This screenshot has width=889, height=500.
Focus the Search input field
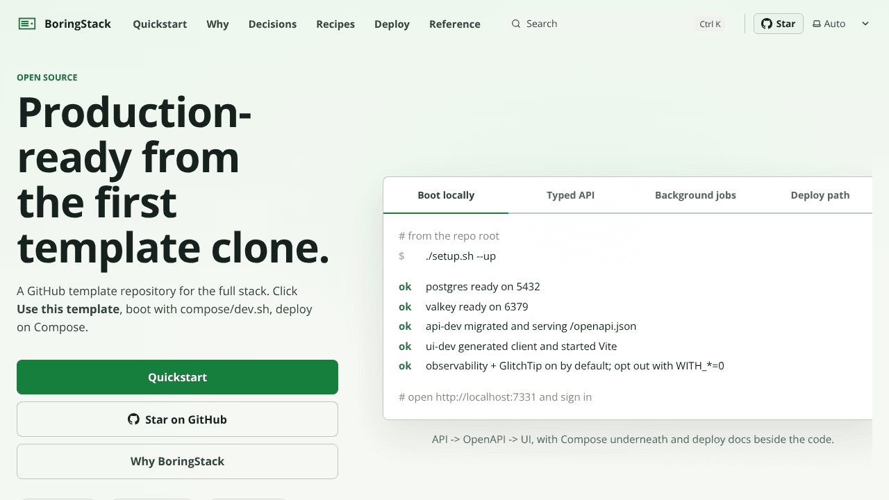616,24
